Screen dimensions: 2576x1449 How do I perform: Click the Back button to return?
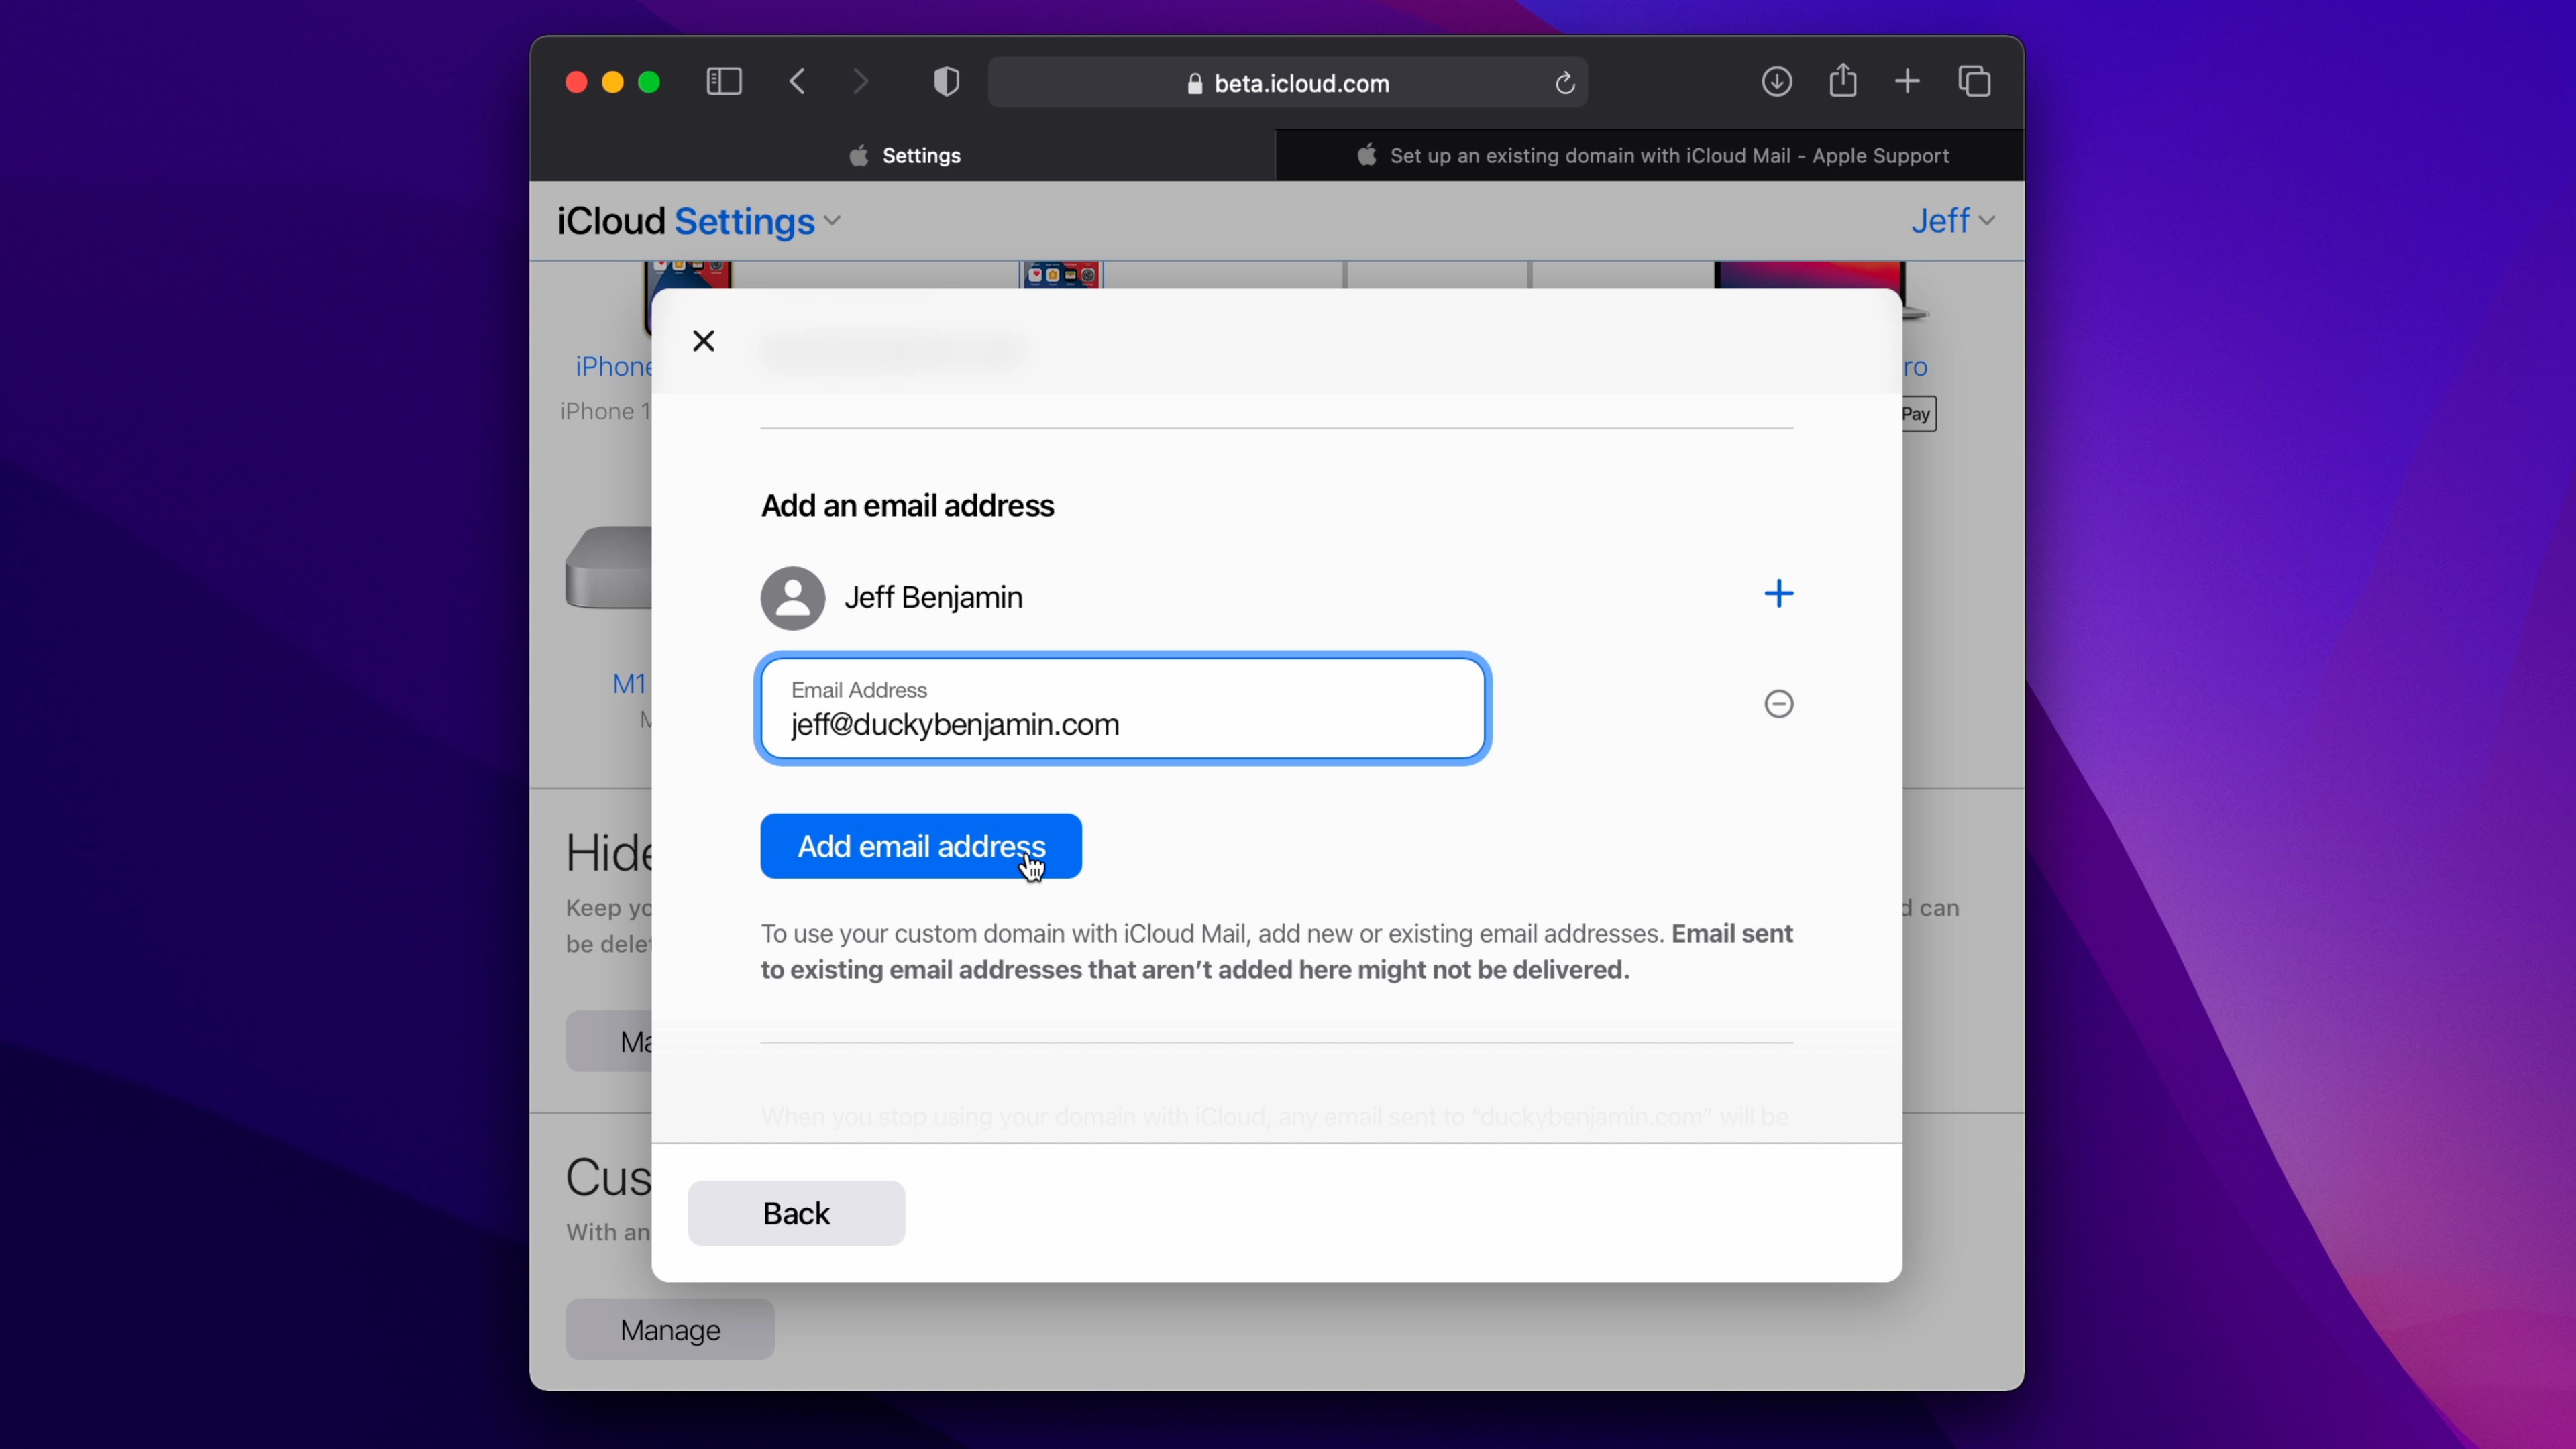click(796, 1212)
